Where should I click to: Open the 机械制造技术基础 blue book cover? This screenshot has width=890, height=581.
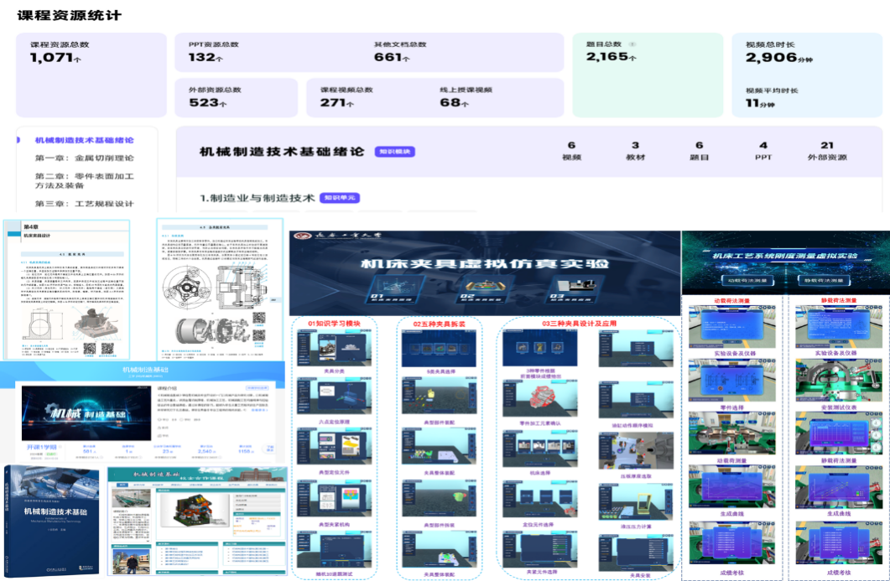(x=52, y=521)
